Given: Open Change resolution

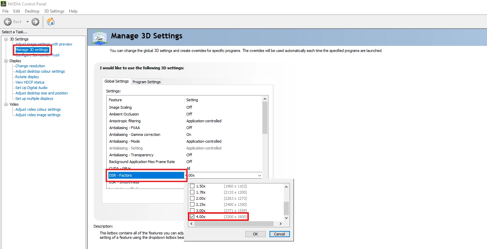Looking at the screenshot, I should click(30, 66).
